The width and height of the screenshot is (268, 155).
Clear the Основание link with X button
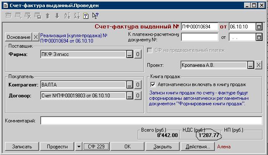point(36,37)
